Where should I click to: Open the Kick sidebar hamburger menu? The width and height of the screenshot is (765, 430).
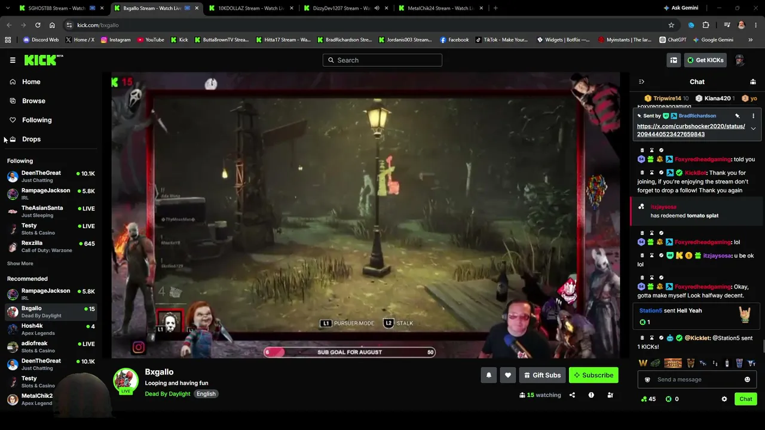(13, 60)
